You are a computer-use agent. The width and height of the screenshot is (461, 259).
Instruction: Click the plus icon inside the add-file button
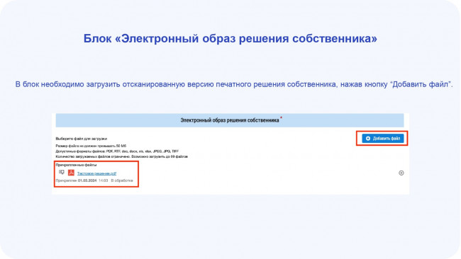pos(368,139)
